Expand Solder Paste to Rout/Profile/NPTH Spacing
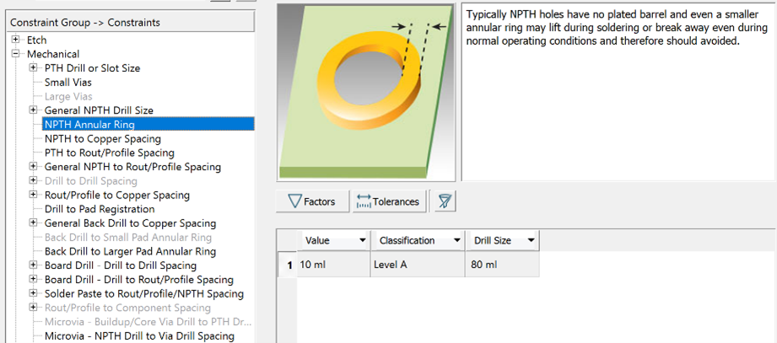The width and height of the screenshot is (777, 343). coord(33,293)
